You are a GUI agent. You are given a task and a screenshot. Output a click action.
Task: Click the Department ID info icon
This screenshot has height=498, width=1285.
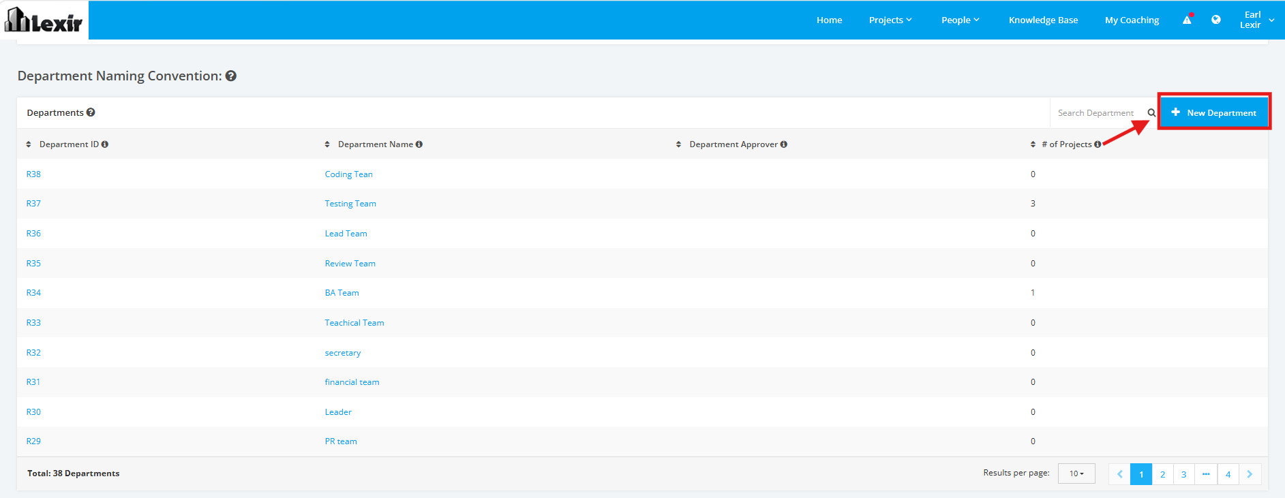click(105, 144)
